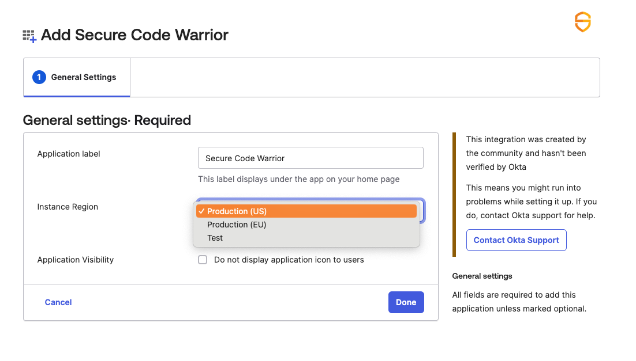Click the community integration warning text
The image size is (636, 361).
(x=526, y=153)
